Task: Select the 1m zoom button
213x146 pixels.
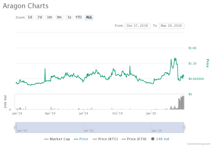Action: (49, 17)
